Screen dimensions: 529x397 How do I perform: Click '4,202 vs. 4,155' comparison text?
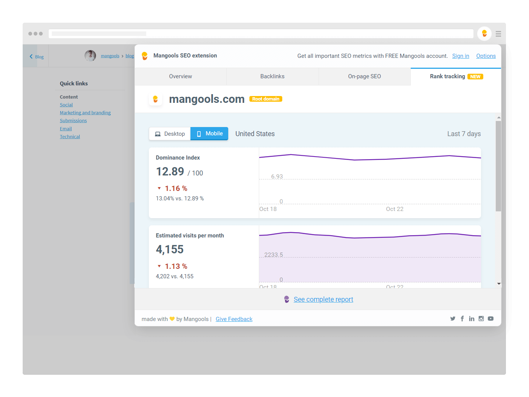tap(175, 276)
